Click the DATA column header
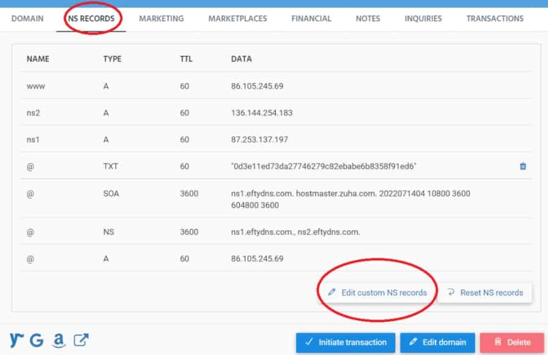Image resolution: width=548 pixels, height=355 pixels. (241, 59)
